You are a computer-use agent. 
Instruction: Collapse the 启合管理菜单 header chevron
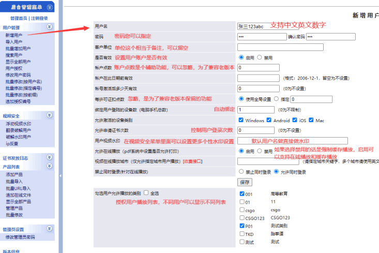coord(49,7)
